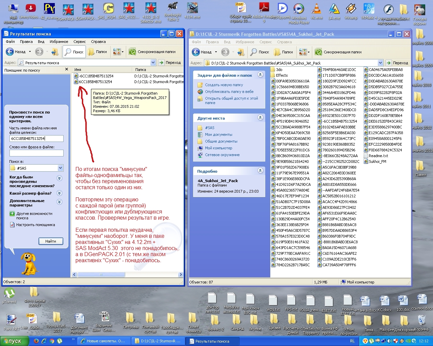This screenshot has width=433, height=346.
Task: Open Мой компьютер desktop icon
Action: [x=13, y=14]
